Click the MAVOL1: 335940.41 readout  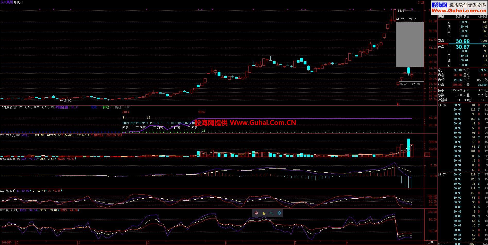[78, 135]
